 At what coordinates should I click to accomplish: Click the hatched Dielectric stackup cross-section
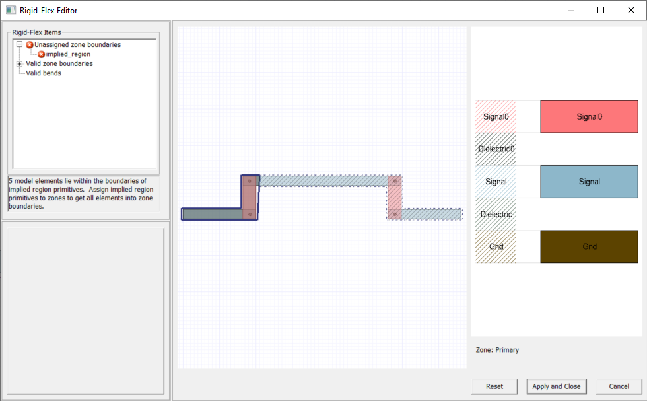pyautogui.click(x=495, y=213)
